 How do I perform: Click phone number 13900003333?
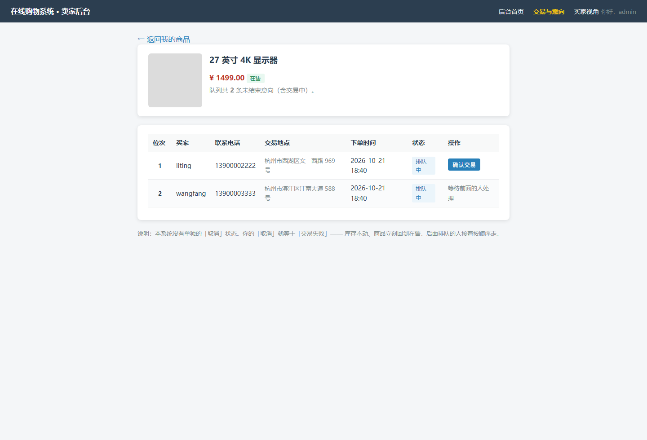(235, 194)
